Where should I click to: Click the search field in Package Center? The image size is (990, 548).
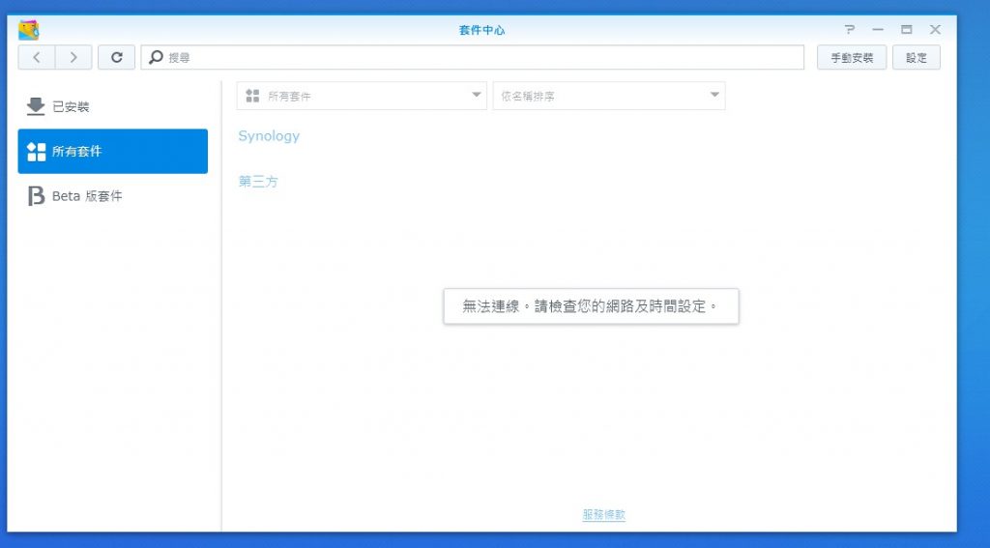click(x=472, y=57)
